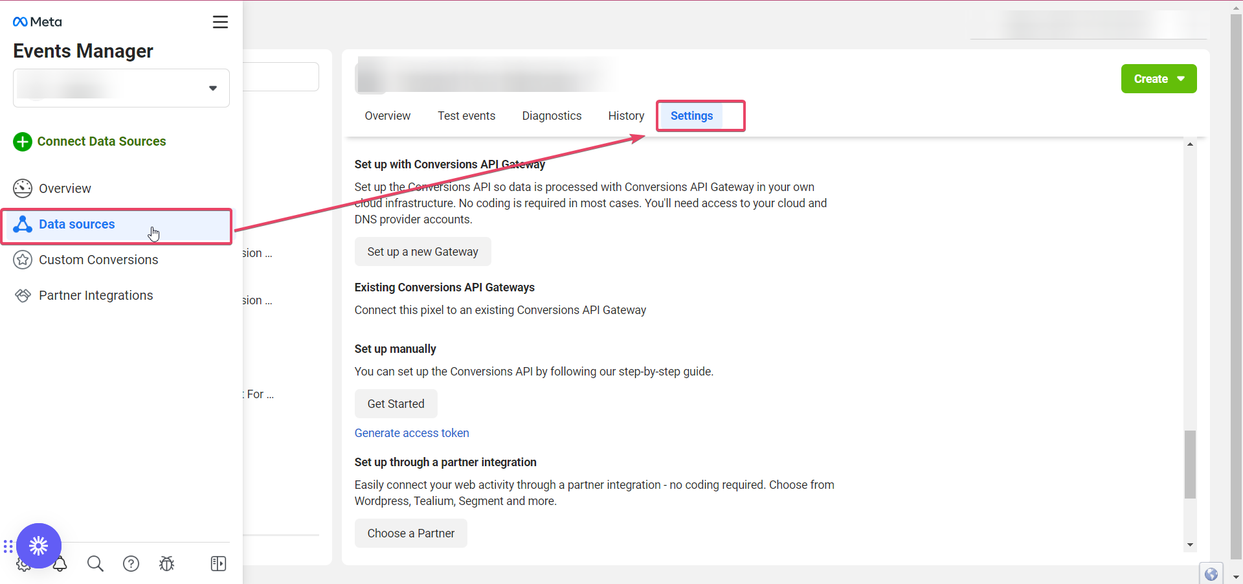
Task: Open the help question mark icon
Action: 131,564
